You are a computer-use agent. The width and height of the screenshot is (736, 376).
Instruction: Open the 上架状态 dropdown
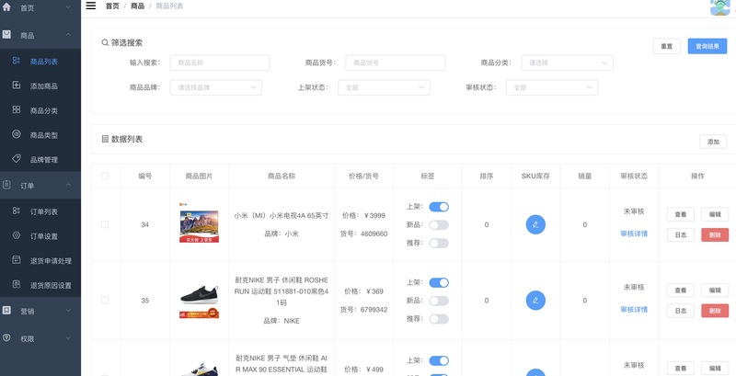click(x=384, y=87)
